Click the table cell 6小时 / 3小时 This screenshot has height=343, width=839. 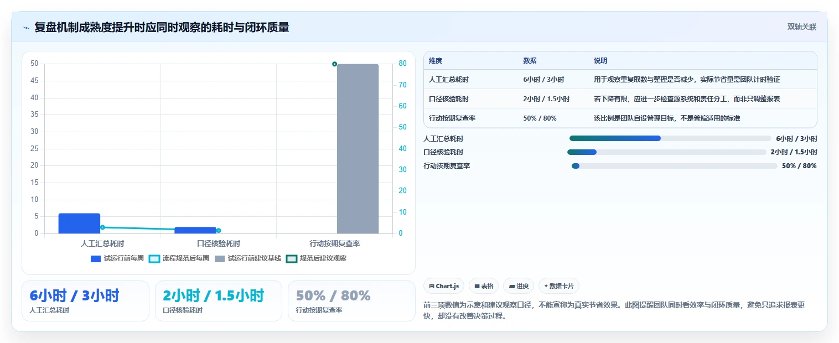click(543, 80)
